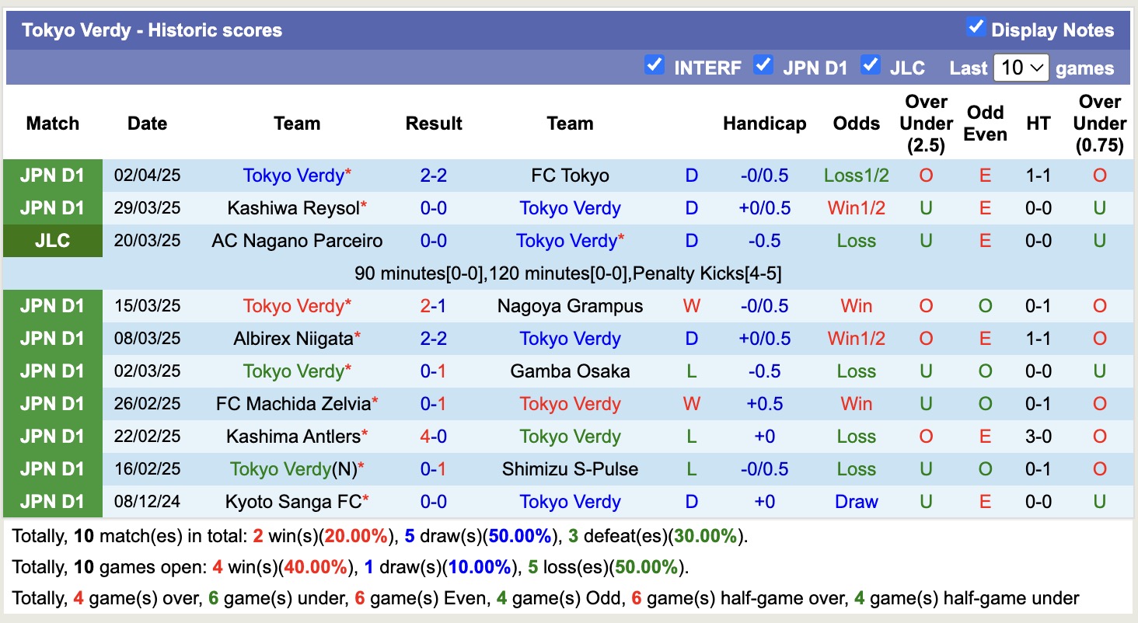Screen dimensions: 1138x623
Task: Open the 2-2 result against Albirex Niigata
Action: [434, 339]
